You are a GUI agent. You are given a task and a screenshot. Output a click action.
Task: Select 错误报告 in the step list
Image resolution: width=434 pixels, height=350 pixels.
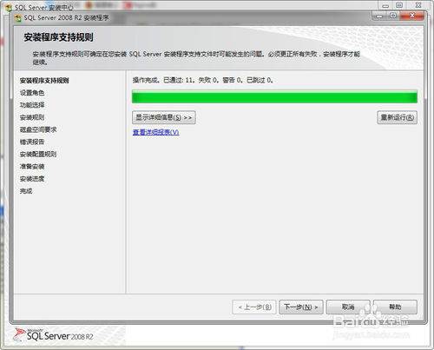coord(32,142)
